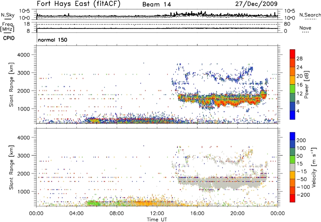Click the bright blue bottom Power colorbar segment
Screen dimensions: 321x222
pyautogui.click(x=293, y=115)
